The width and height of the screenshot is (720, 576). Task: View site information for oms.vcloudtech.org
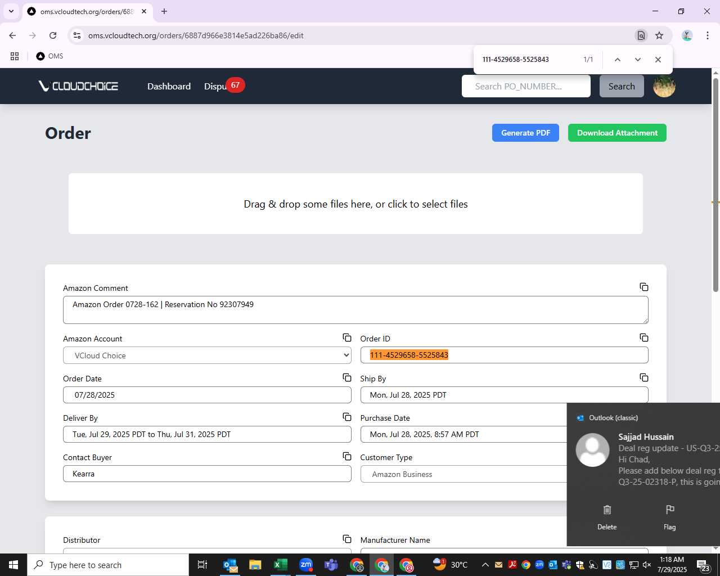(77, 35)
